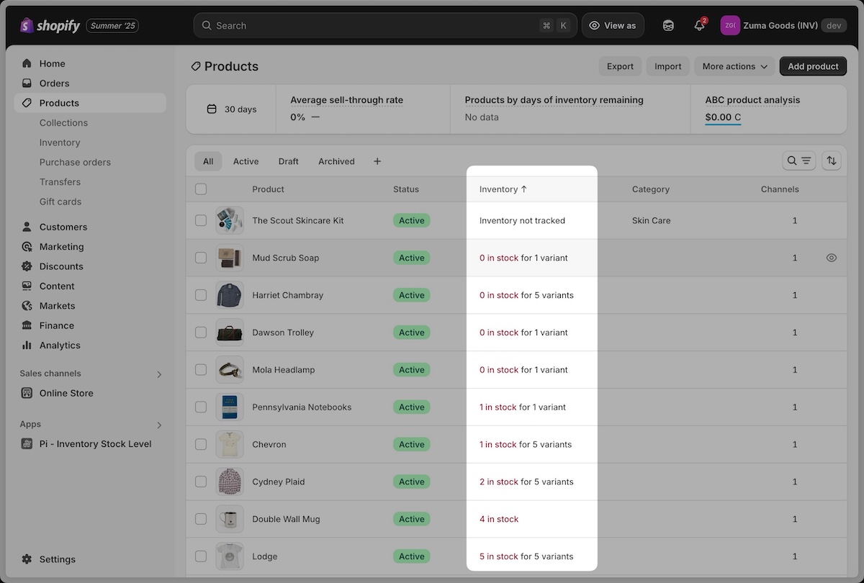The height and width of the screenshot is (583, 864).
Task: Select Dawson Trolley checkbox
Action: click(x=201, y=333)
